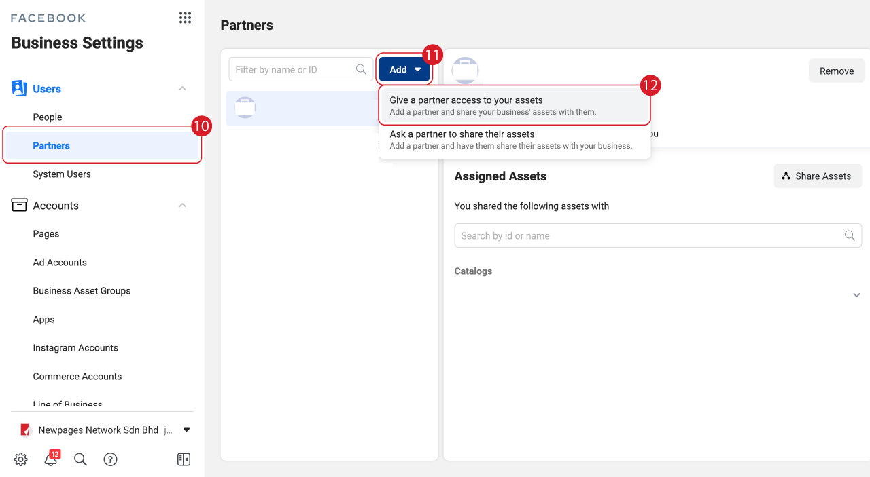Screen dimensions: 870x477
Task: Click the Add dropdown button
Action: 404,70
